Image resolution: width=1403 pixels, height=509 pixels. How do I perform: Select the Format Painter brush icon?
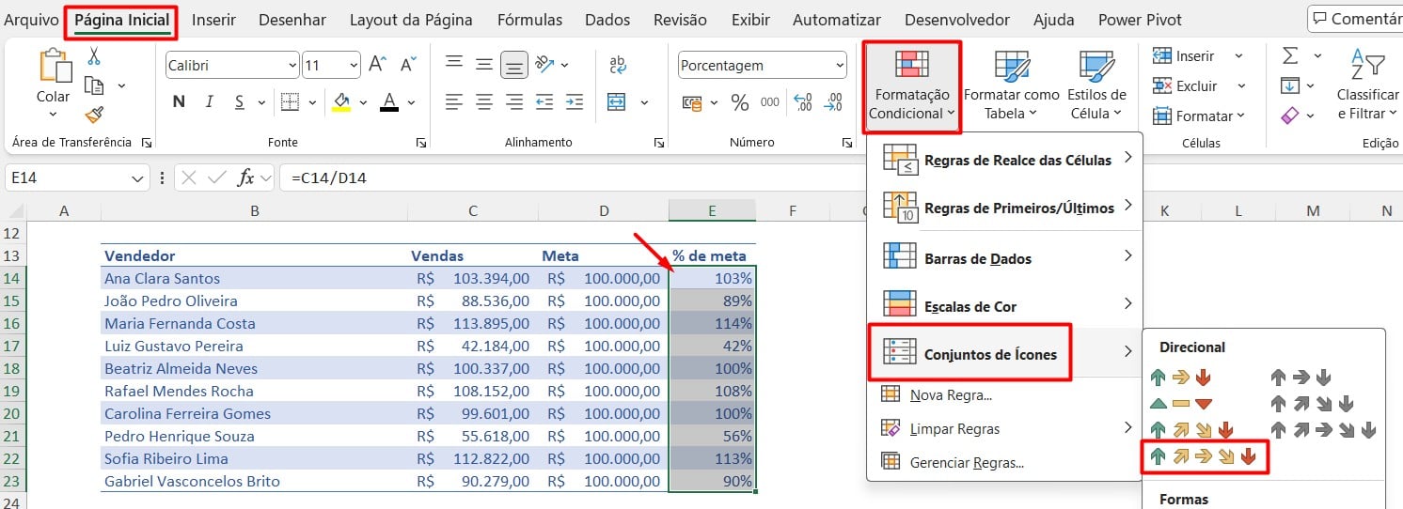93,115
